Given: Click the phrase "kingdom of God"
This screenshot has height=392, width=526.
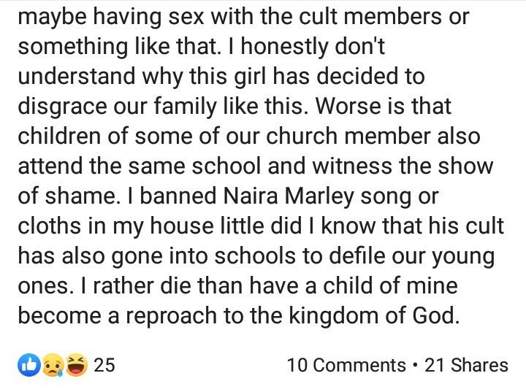Looking at the screenshot, I should coord(373,316).
